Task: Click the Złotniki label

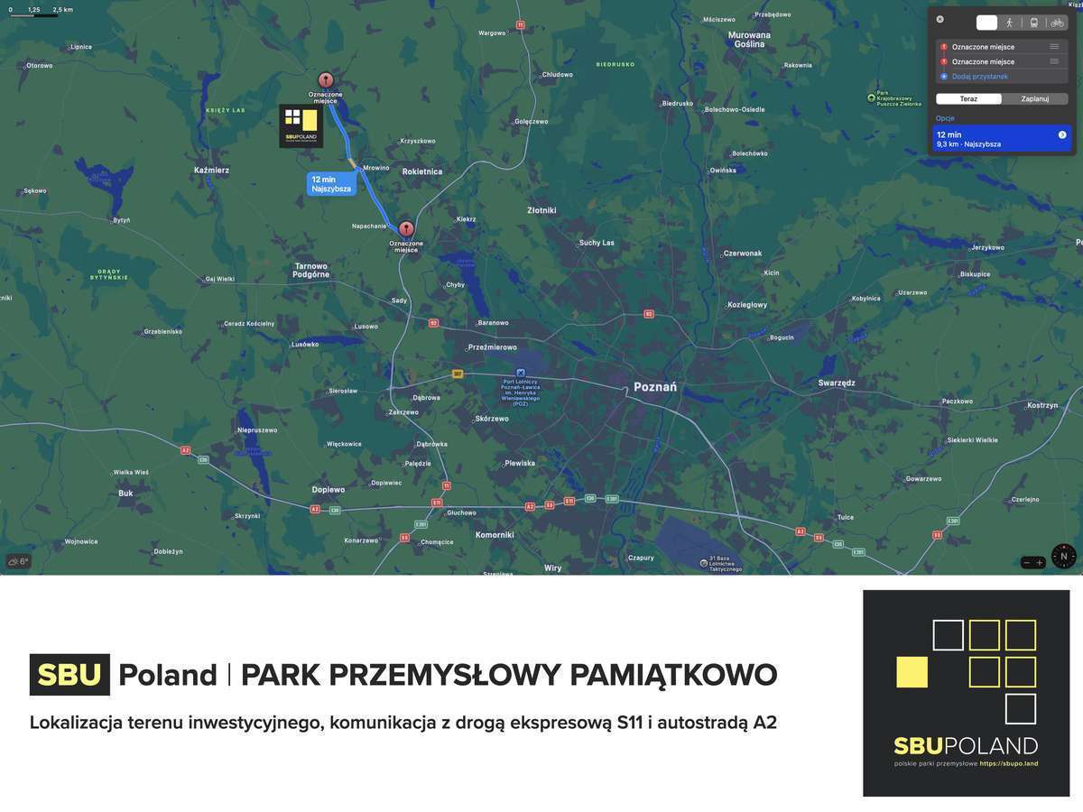Action: [x=541, y=210]
